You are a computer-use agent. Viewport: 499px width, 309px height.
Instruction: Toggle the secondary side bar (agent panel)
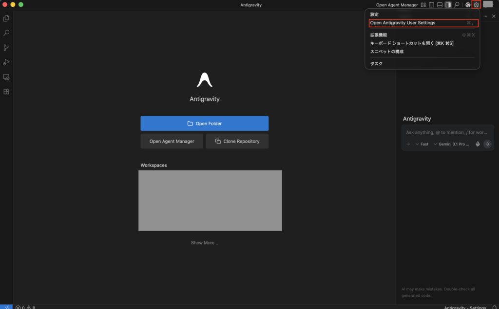448,5
